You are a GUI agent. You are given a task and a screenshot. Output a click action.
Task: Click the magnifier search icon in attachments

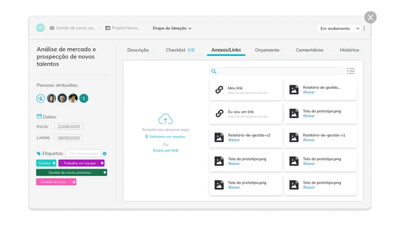point(214,71)
